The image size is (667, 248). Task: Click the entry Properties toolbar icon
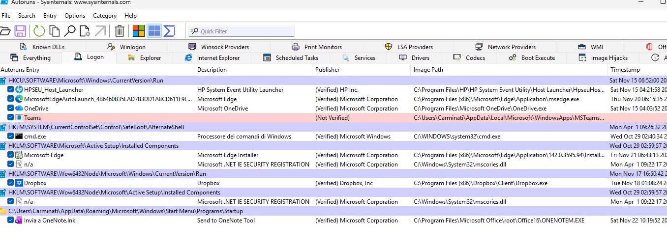click(85, 31)
